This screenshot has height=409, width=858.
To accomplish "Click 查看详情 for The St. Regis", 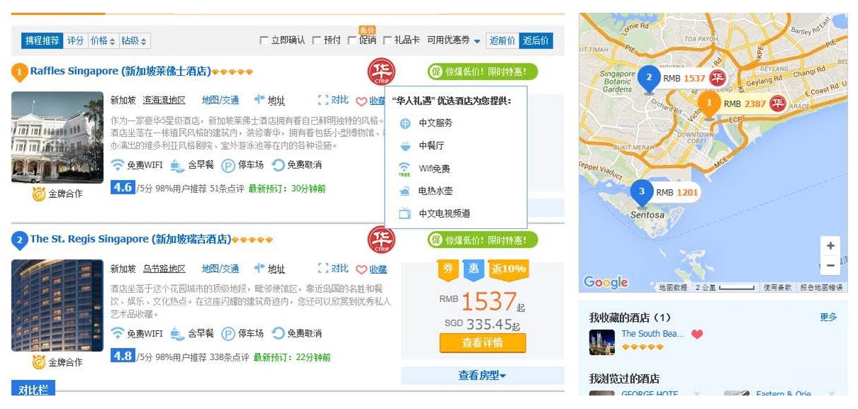I will 482,343.
